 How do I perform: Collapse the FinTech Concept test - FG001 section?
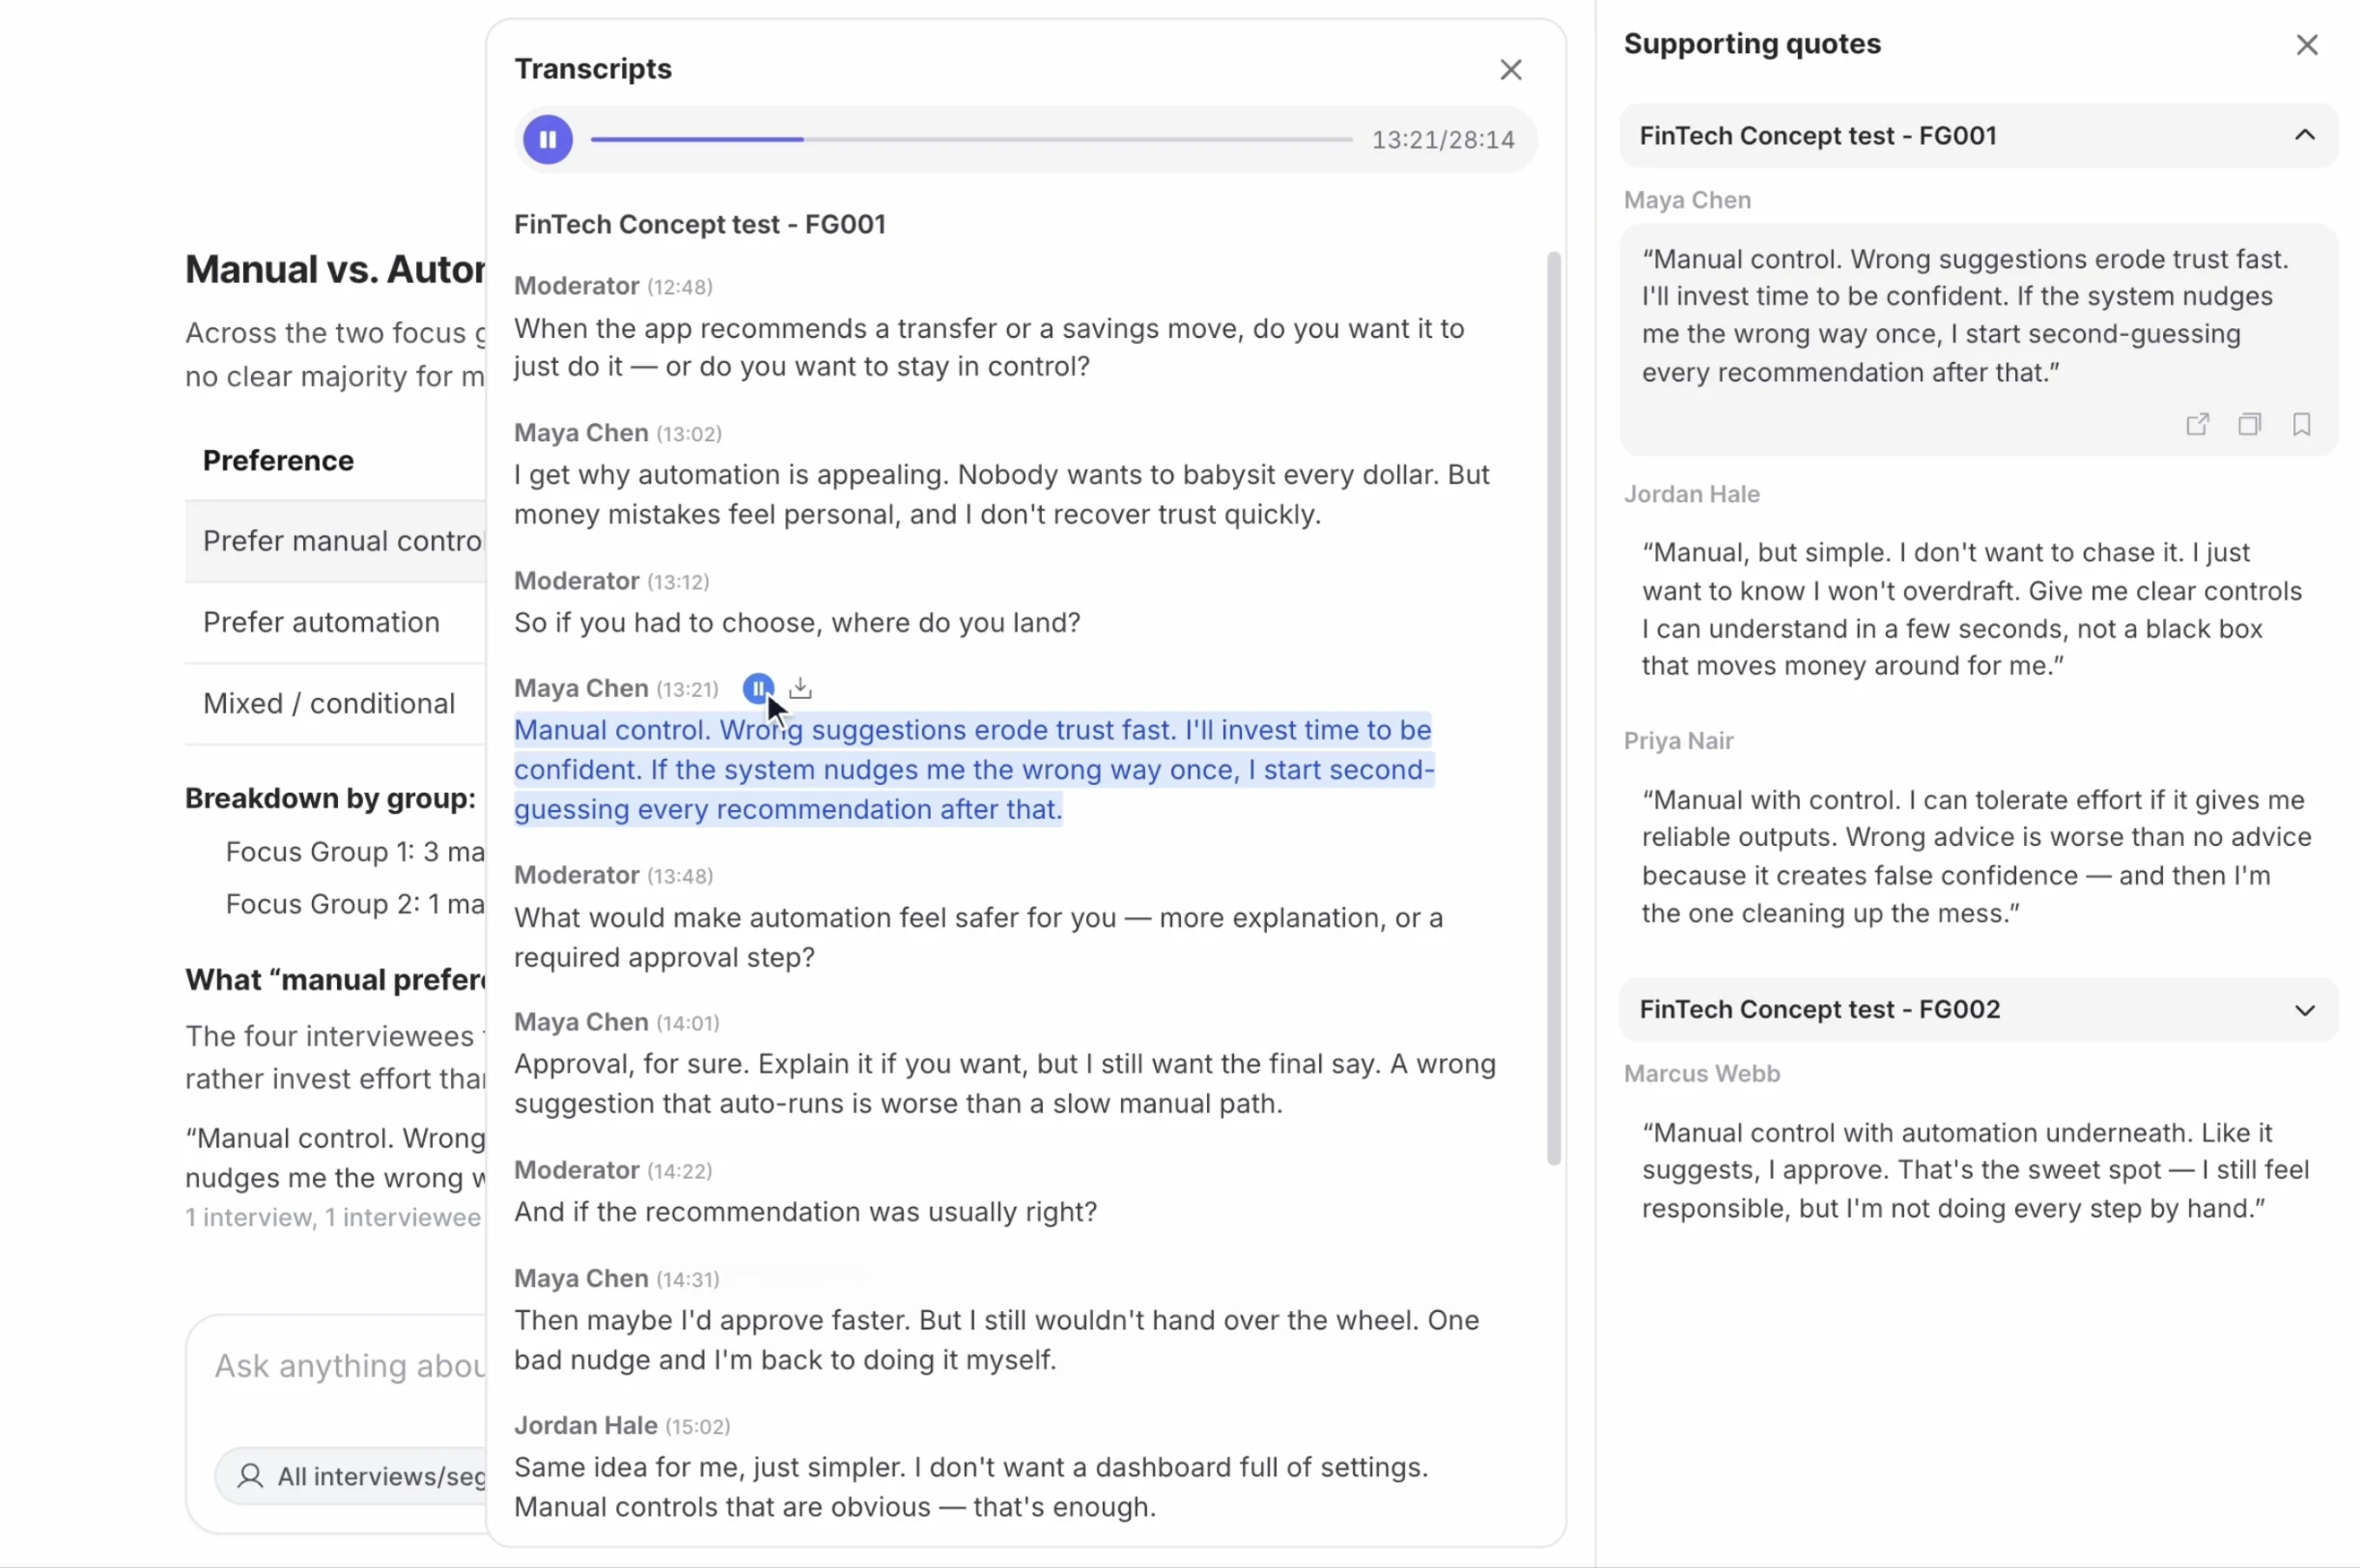[x=1978, y=136]
